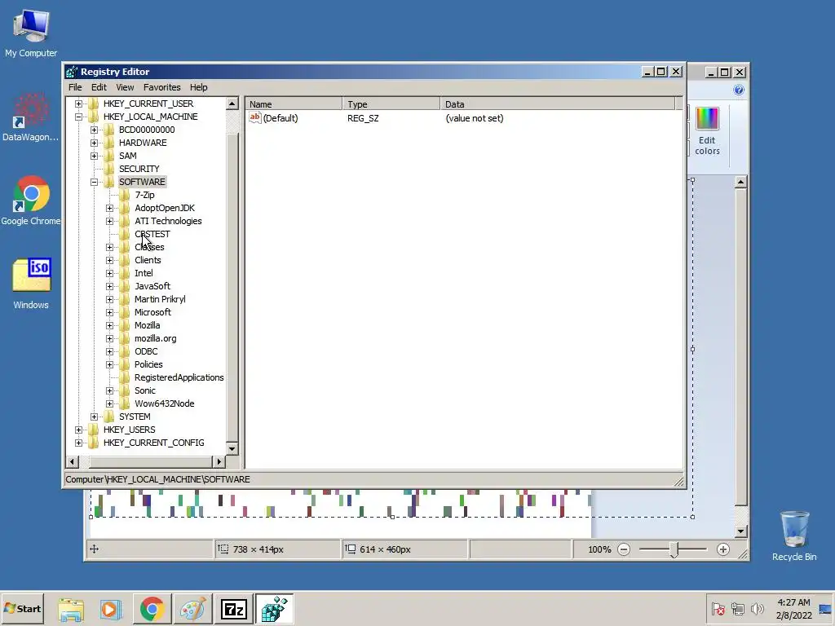Click the network tray icon
Image resolution: width=835 pixels, height=626 pixels.
[737, 608]
